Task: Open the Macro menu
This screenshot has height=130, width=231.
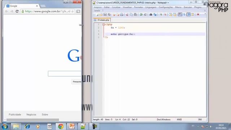Action: pos(178,7)
